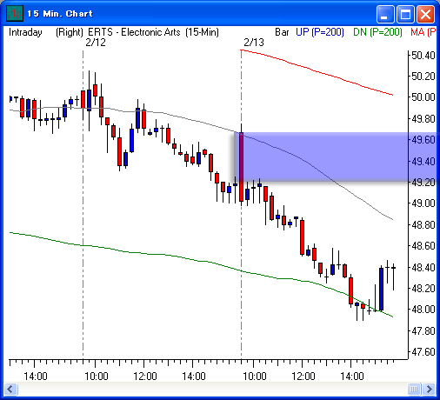Click the DN (P=200) legend label
This screenshot has height=400, width=440.
[377, 32]
